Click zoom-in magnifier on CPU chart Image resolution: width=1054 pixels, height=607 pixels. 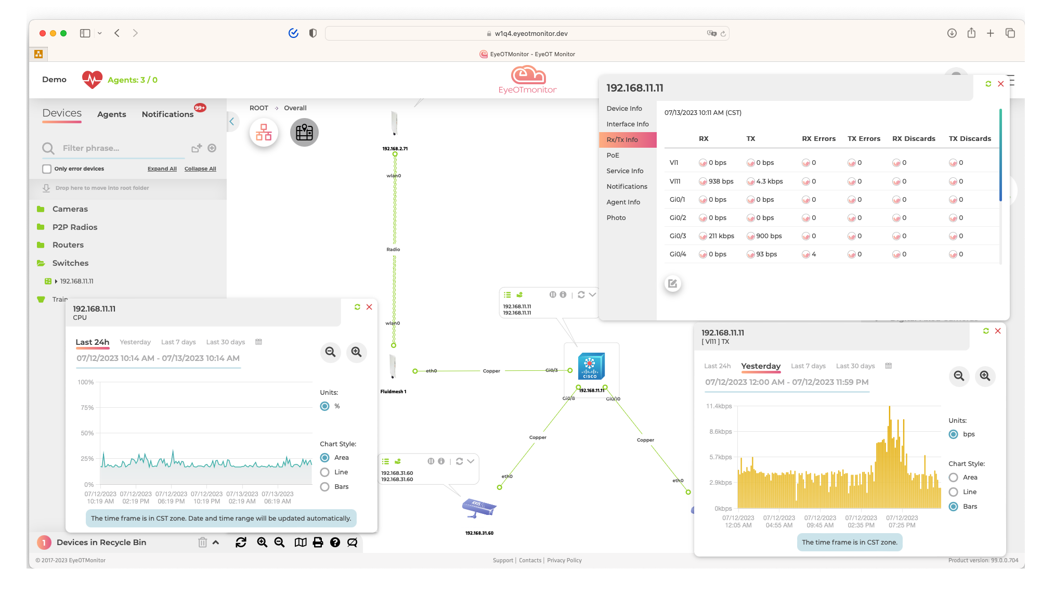tap(356, 352)
